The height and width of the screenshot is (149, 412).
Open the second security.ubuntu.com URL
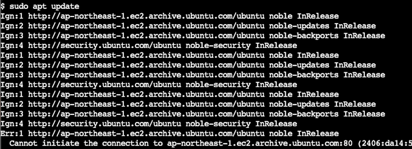[x=105, y=84]
